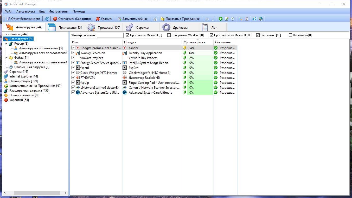The image size is (352, 198).
Task: Click the AnVir Task Manager title bar icon
Action: coord(6,4)
